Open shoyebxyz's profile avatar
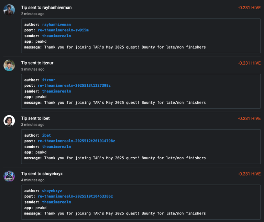Image resolution: width=264 pixels, height=222 pixels. tap(9, 176)
